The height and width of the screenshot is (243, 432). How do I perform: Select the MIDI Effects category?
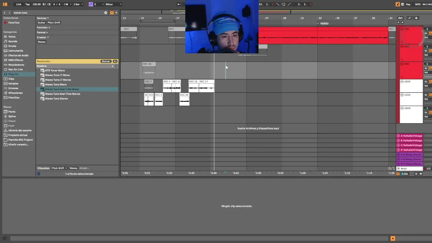(16, 60)
